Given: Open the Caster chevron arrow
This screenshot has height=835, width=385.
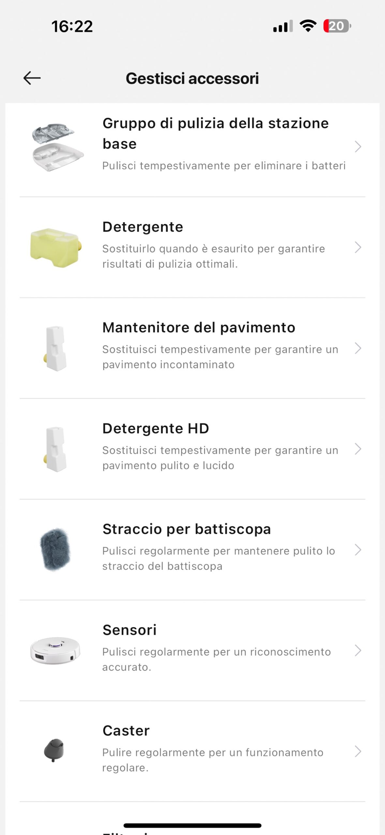Looking at the screenshot, I should pos(358,751).
